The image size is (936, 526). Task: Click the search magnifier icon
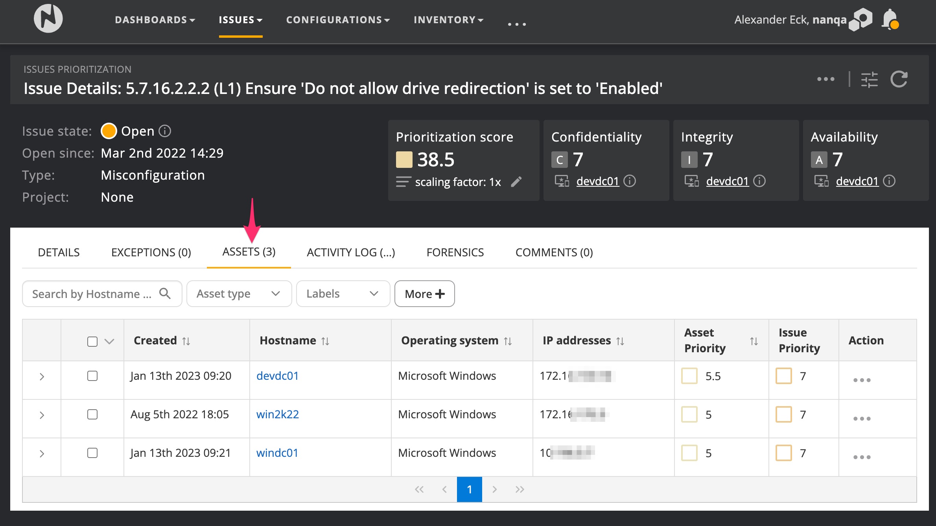tap(165, 293)
